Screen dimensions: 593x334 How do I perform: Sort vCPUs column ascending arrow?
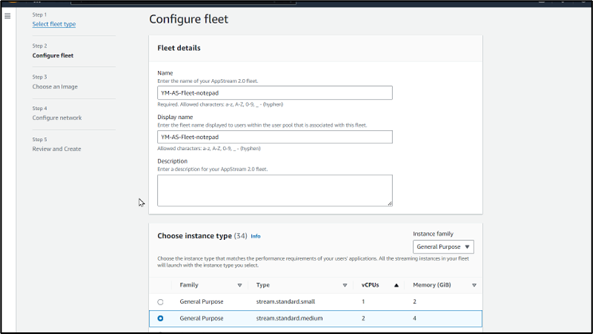(x=396, y=285)
